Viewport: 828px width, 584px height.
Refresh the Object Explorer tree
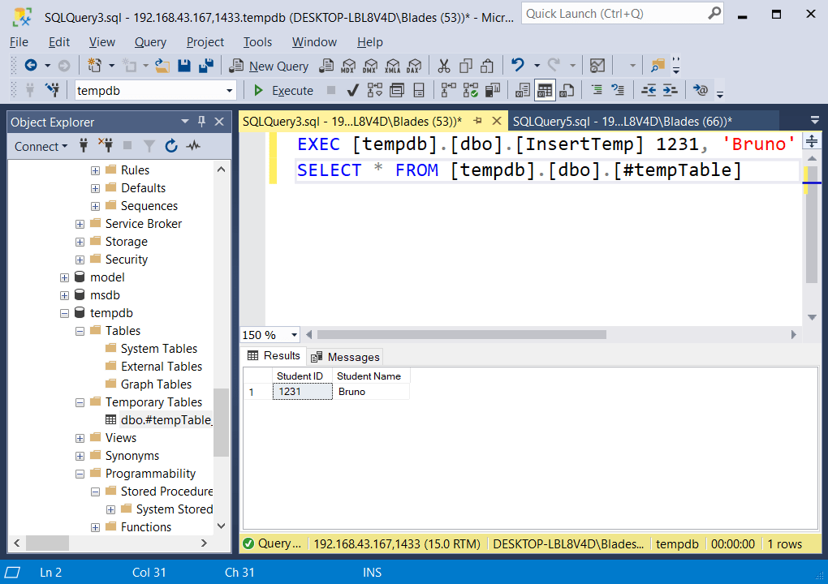pos(171,146)
